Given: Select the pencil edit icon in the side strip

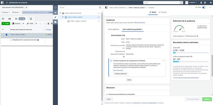Looking at the screenshot, I should [x=55, y=17].
